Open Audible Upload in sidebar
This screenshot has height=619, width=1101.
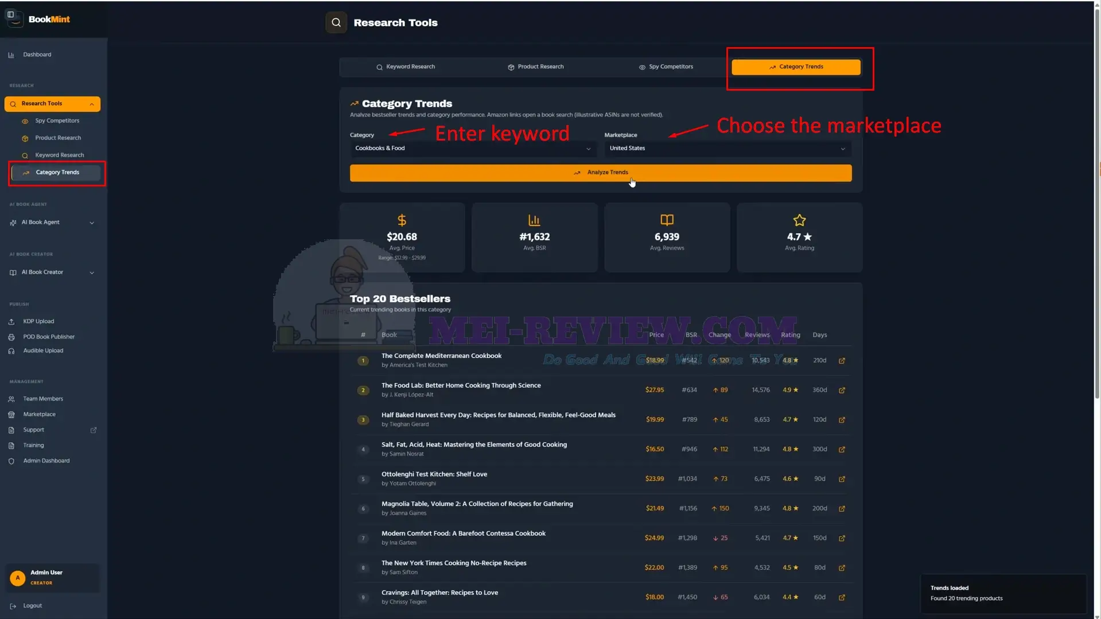(x=43, y=351)
